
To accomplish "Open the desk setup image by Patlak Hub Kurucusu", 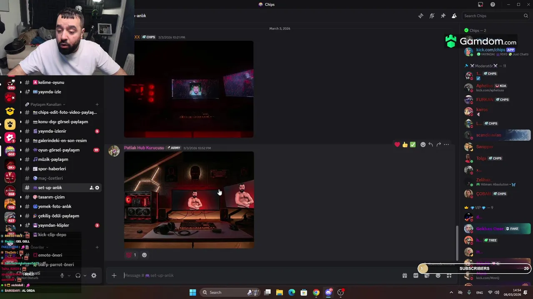I will [189, 200].
